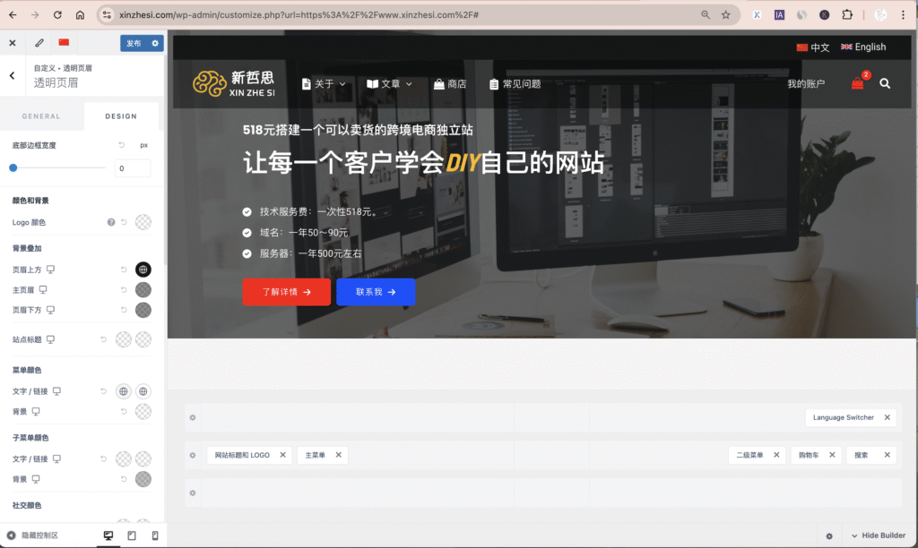Toggle device view icon beside 主页眉

point(43,289)
